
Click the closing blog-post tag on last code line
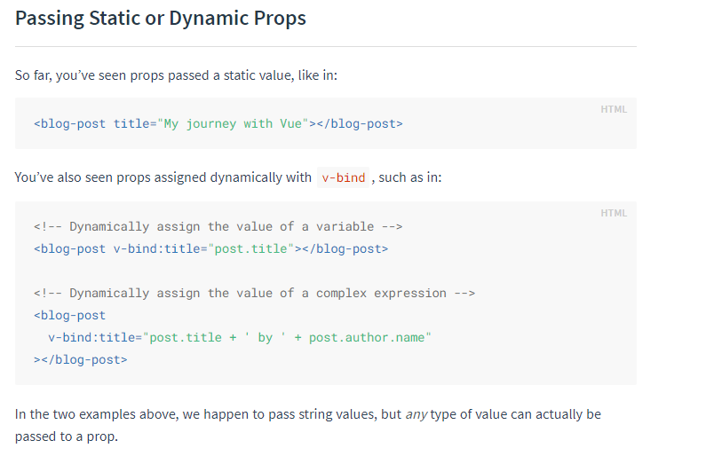tap(81, 359)
